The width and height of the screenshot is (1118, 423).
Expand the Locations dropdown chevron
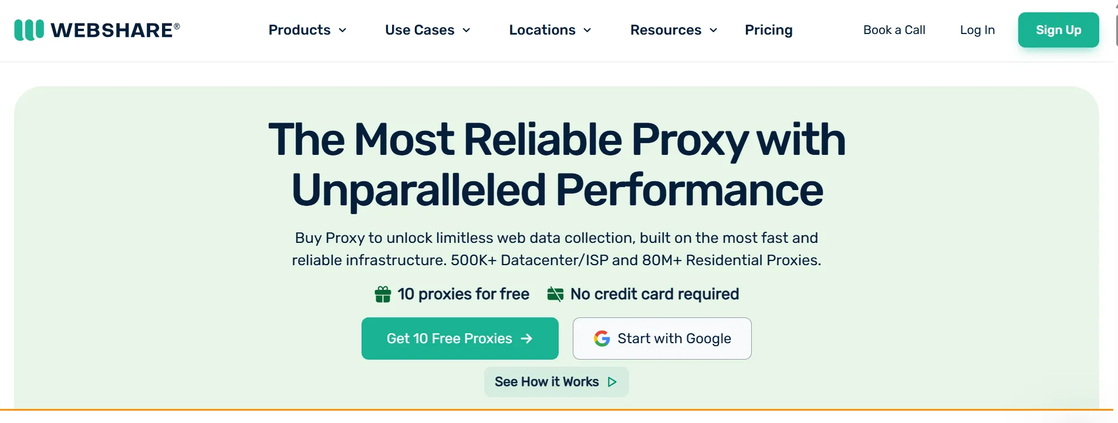point(587,31)
